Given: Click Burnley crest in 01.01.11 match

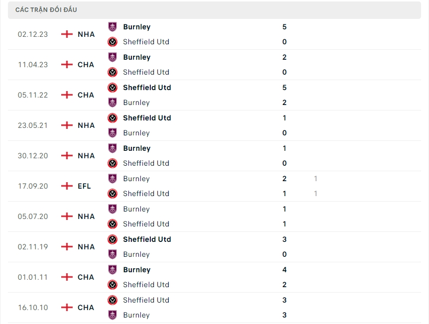Looking at the screenshot, I should [113, 270].
